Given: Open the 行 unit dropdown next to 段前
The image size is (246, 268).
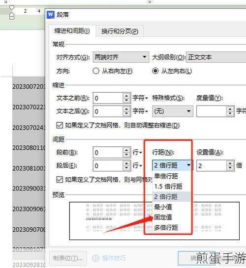Looking at the screenshot, I should pos(137,152).
